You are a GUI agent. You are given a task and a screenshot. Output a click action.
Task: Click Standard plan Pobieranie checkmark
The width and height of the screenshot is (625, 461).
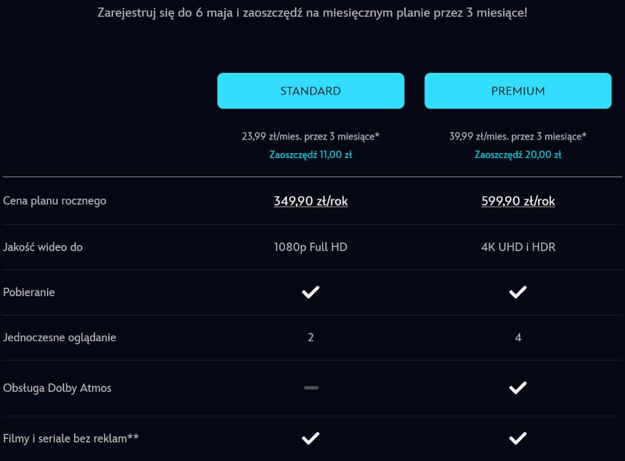[x=310, y=292]
